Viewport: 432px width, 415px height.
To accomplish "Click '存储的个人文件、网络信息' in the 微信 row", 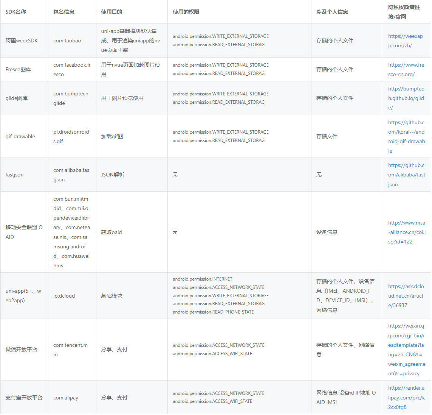I will click(345, 349).
